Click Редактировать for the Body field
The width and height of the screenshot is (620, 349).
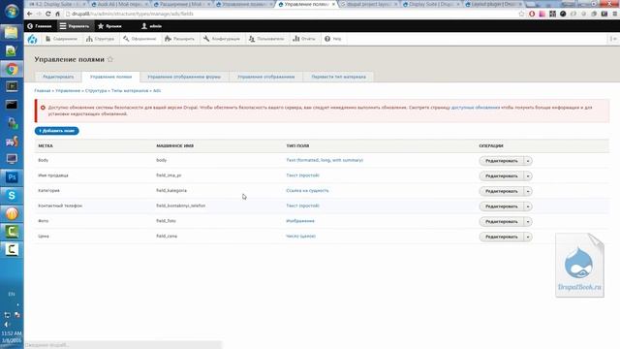tap(502, 161)
